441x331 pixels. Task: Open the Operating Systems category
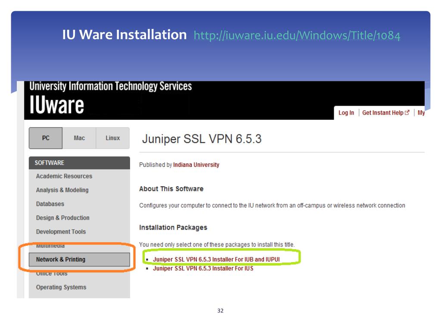[x=61, y=287]
